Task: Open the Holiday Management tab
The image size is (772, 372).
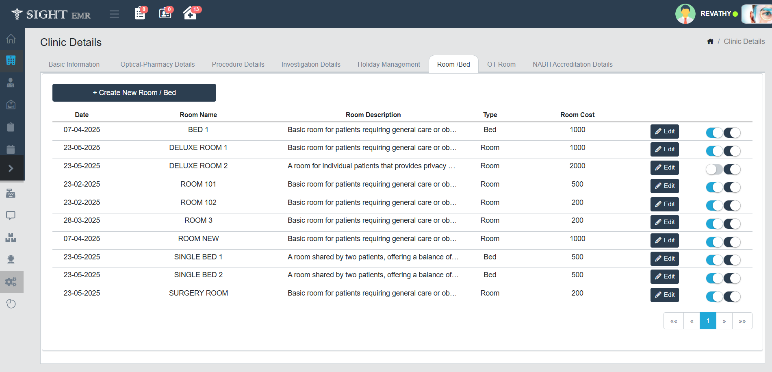Action: point(388,64)
